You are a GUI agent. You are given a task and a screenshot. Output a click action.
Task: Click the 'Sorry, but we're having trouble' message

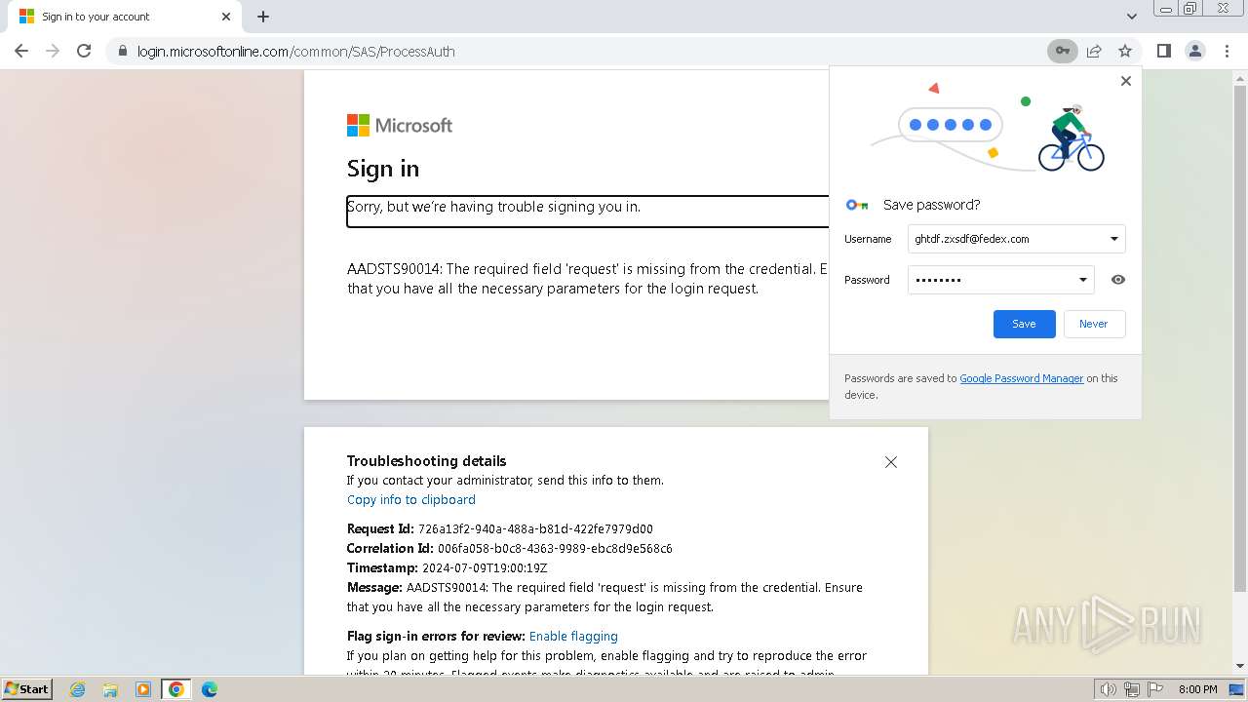[494, 207]
